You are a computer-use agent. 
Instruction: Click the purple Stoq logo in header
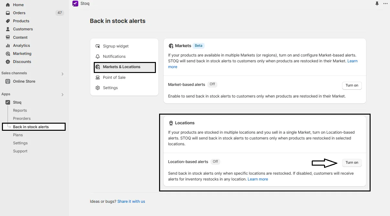click(x=75, y=4)
